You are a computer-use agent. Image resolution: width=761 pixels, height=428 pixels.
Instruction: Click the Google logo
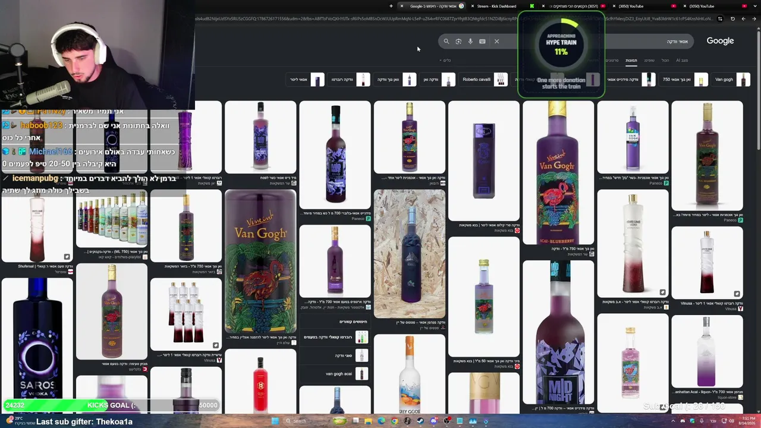pos(720,41)
